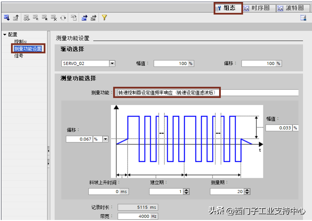This screenshot has width=312, height=221.
Task: Click the glasses monitor icon in toolbar
Action: tap(26, 18)
